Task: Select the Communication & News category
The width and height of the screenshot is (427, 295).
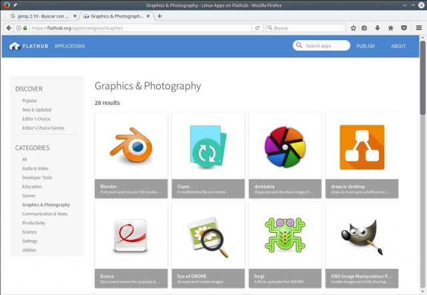Action: tap(45, 214)
